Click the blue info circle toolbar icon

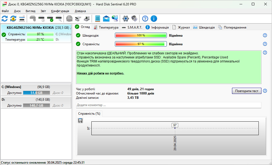[x=154, y=19]
